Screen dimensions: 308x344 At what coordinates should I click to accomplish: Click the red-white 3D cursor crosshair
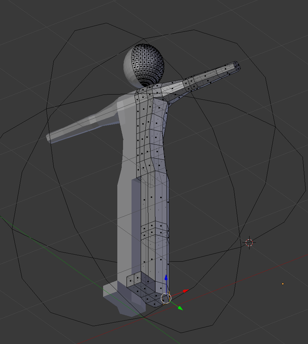(x=249, y=243)
